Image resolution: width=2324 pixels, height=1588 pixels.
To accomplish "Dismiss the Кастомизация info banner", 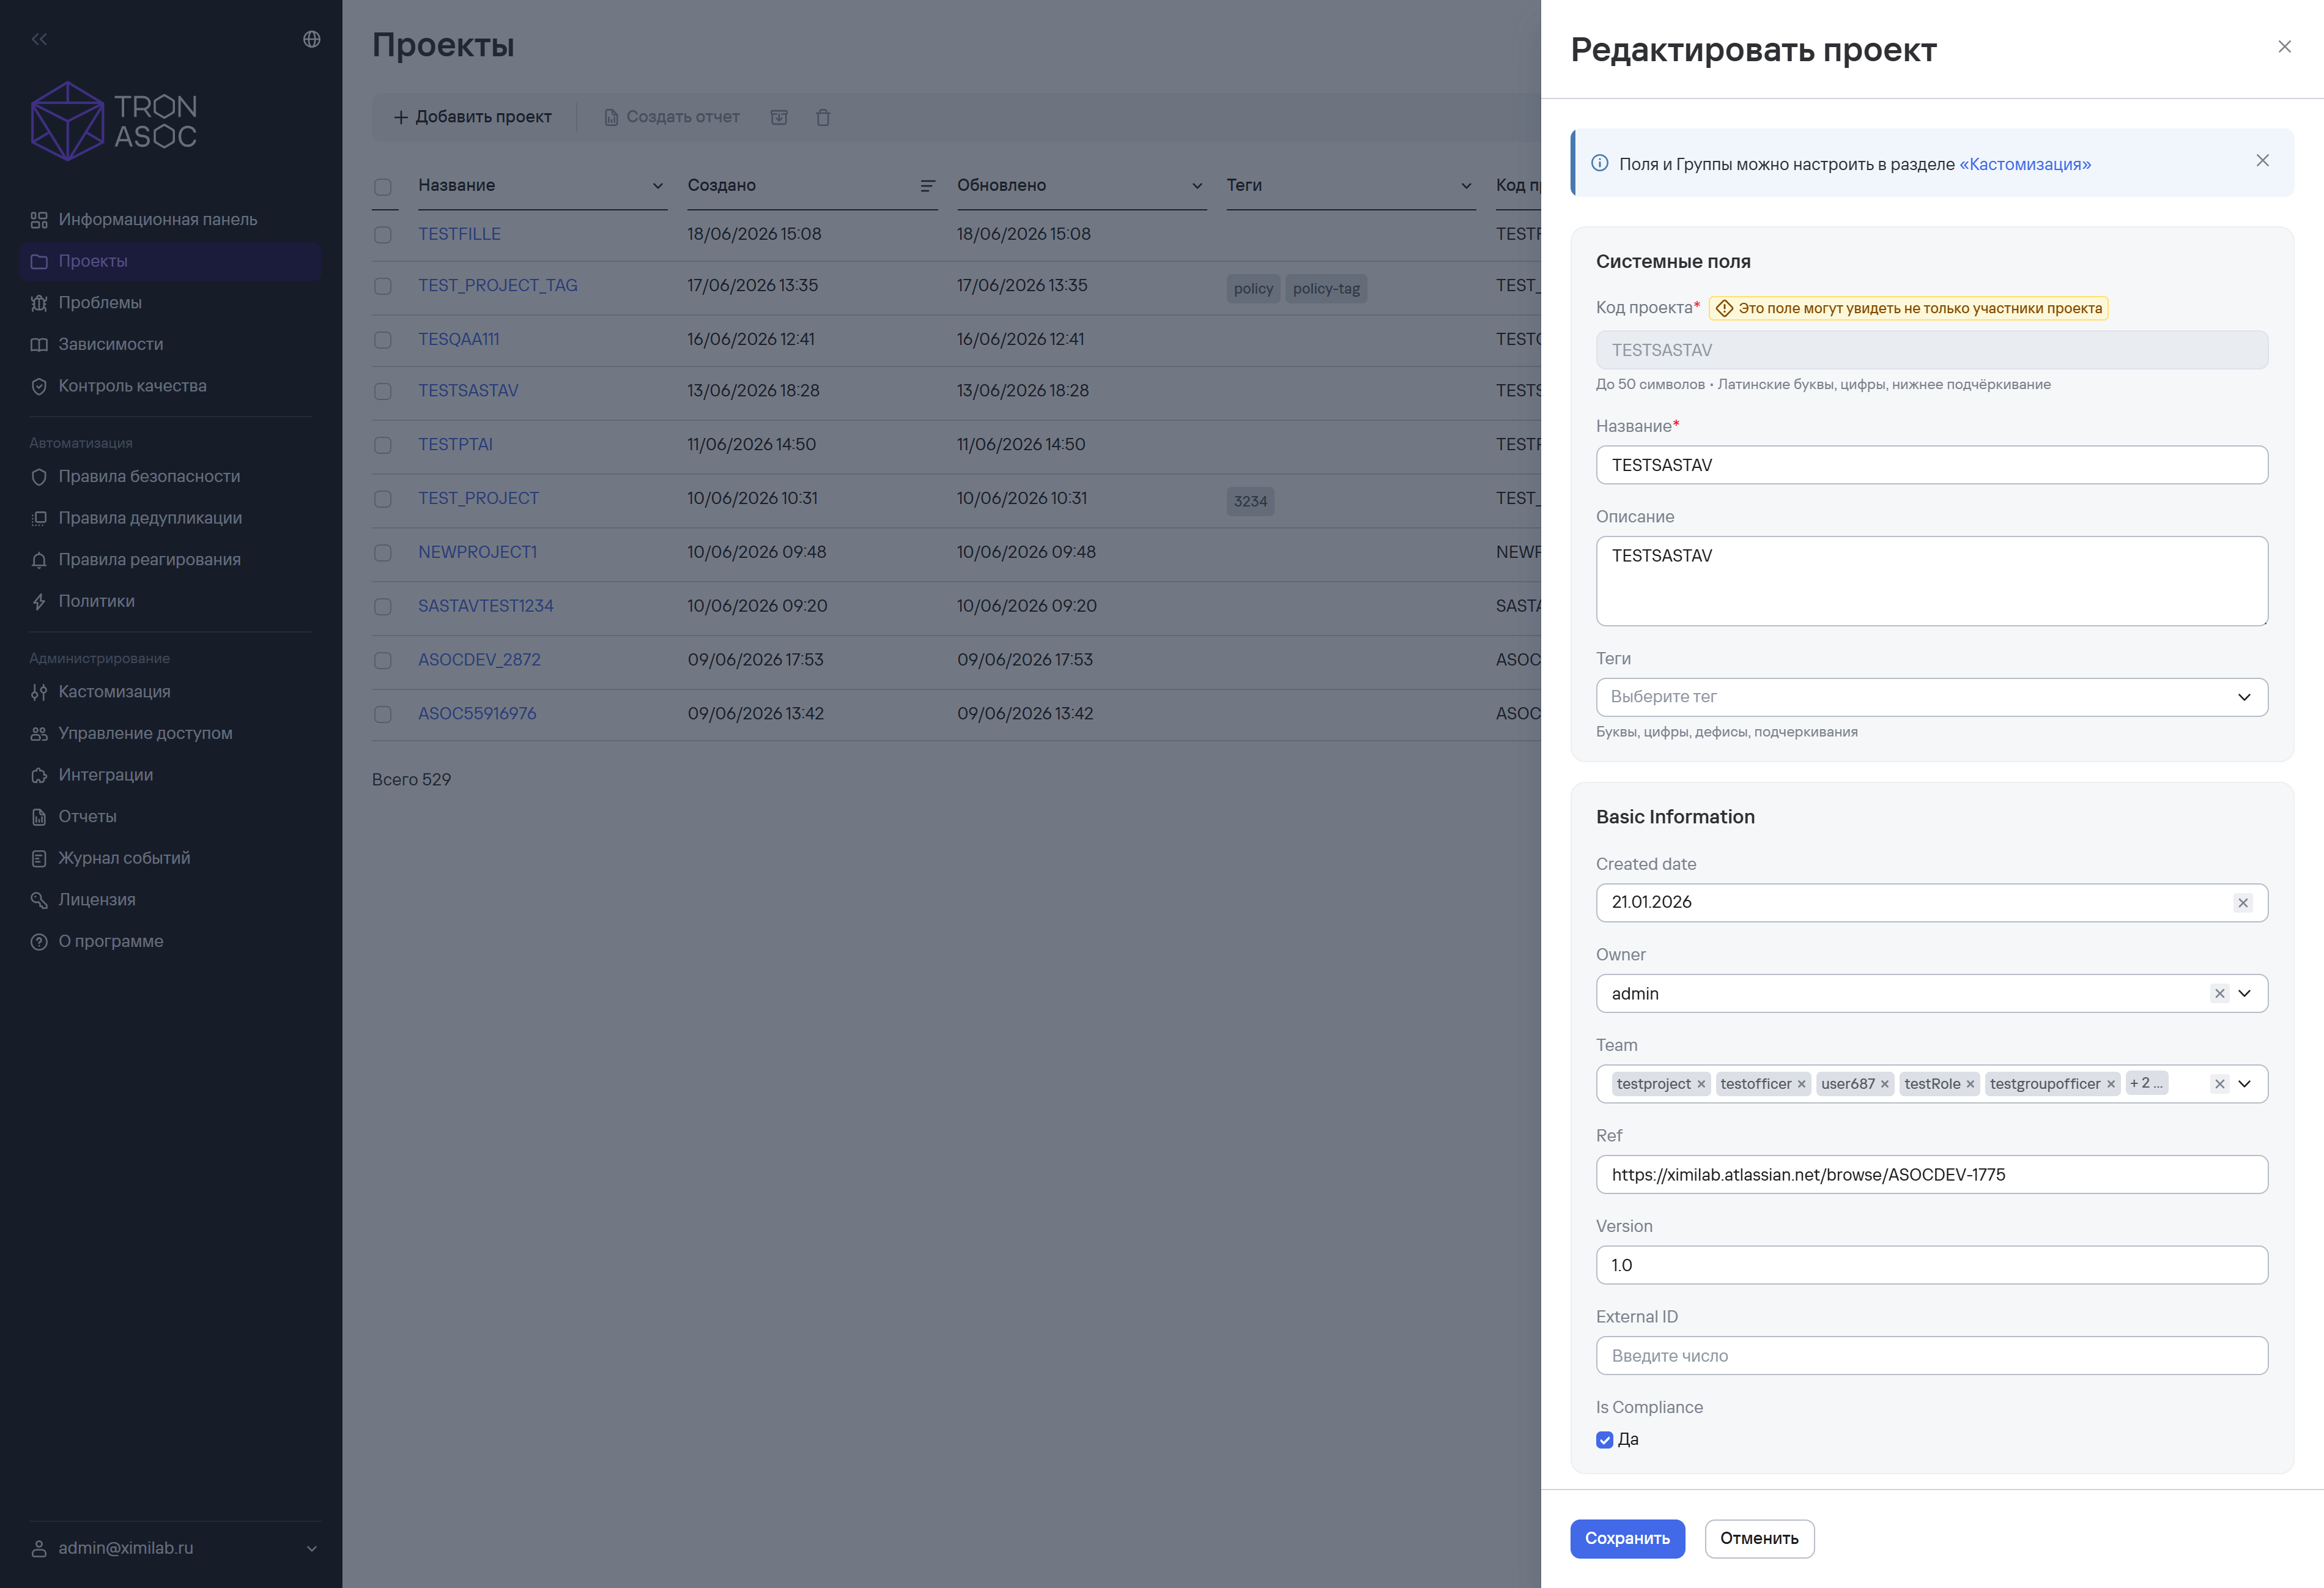I will click(2262, 161).
